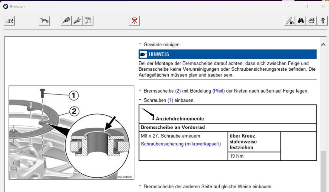Click the scrollbar up arrow
The width and height of the screenshot is (329, 192).
click(323, 45)
